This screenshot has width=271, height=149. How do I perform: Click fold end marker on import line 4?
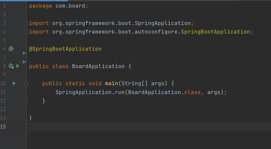[26, 32]
